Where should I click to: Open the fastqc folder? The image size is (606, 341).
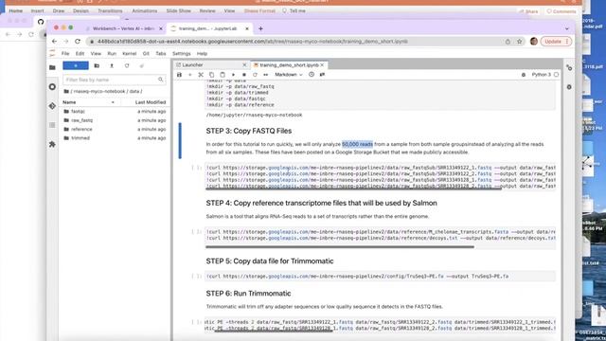(x=115, y=112)
